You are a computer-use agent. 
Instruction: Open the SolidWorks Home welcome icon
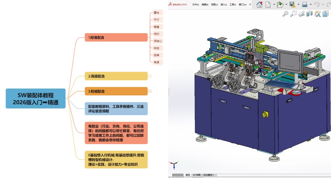tap(259, 4)
